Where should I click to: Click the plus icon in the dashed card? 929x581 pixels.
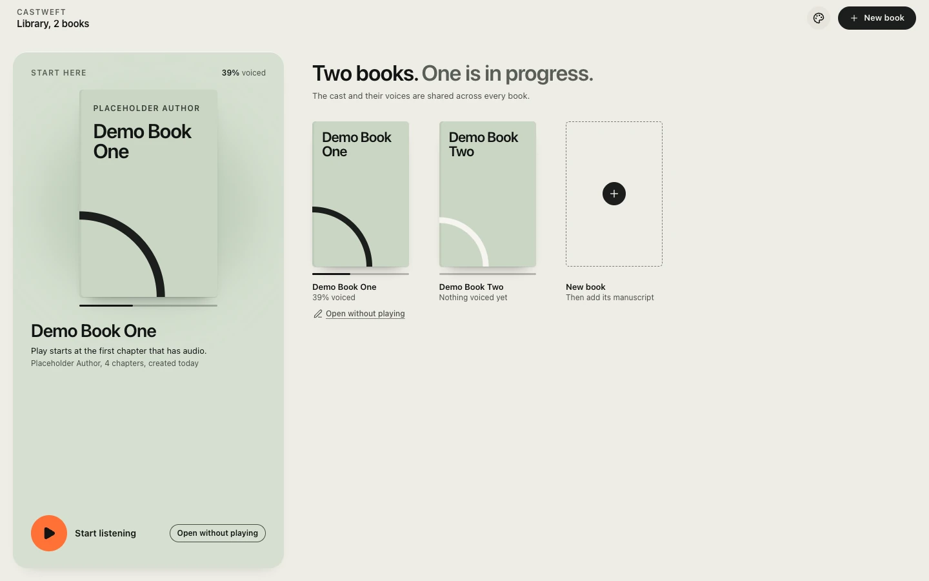coord(614,194)
